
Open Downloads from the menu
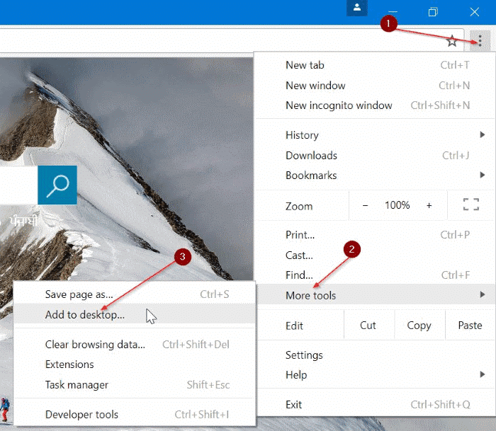(x=375, y=155)
